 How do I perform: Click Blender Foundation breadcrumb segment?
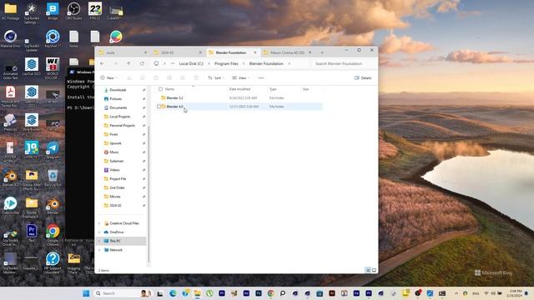tap(266, 63)
